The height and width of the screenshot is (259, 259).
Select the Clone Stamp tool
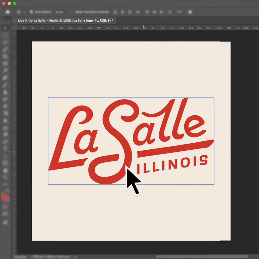tap(5, 92)
